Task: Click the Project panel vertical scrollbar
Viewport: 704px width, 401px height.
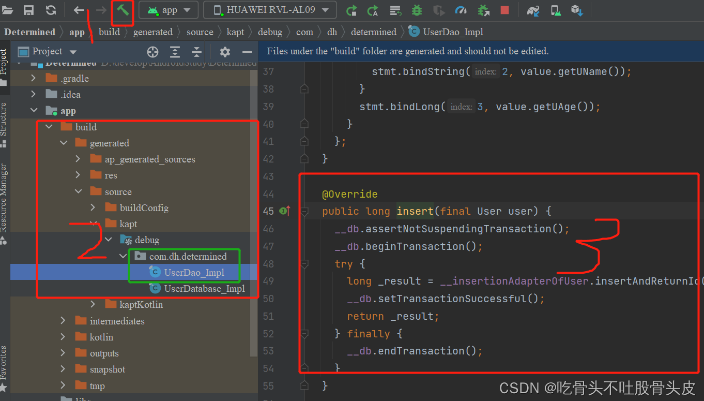Action: (x=254, y=213)
